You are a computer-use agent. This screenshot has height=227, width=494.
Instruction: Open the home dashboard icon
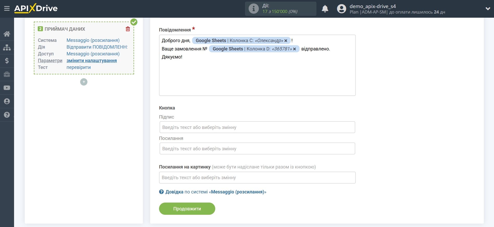coord(7,34)
